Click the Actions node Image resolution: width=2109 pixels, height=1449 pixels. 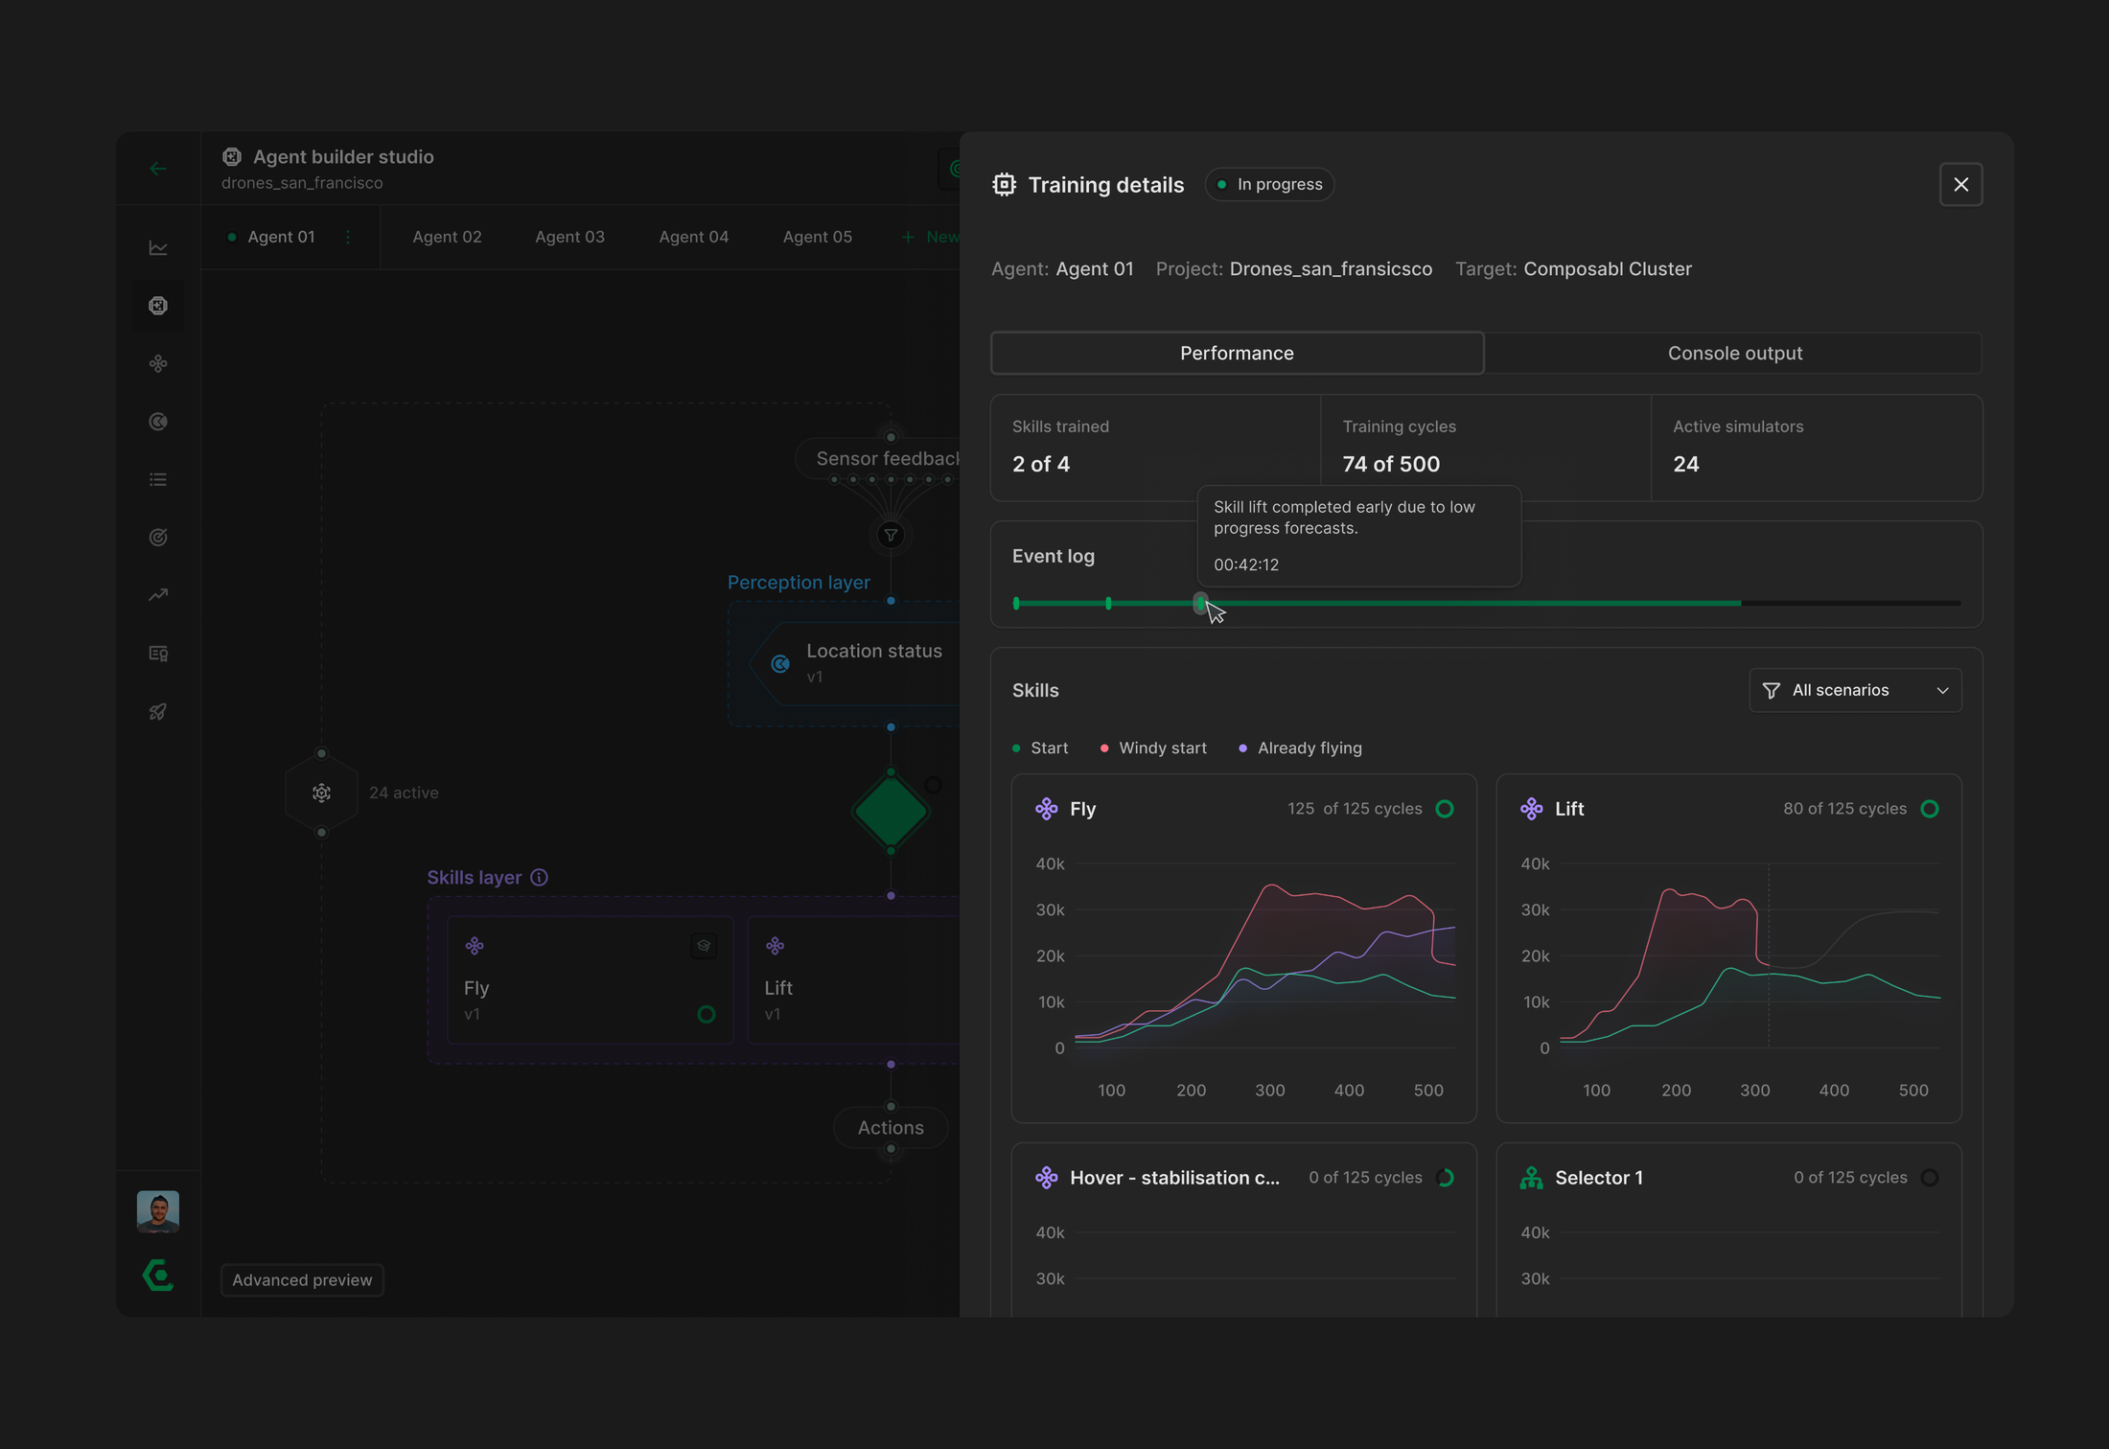[x=891, y=1128]
